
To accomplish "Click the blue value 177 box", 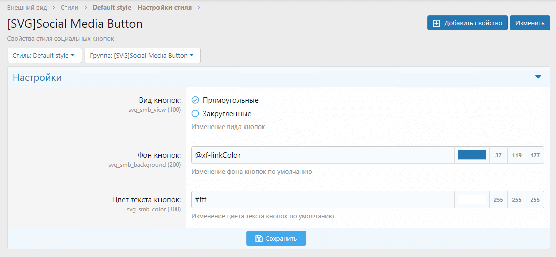I will 535,155.
